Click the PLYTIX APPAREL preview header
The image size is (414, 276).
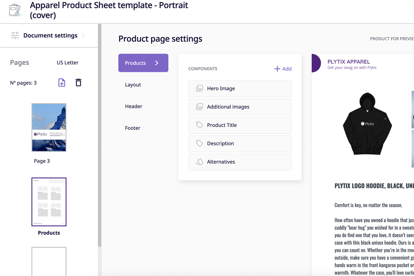coord(348,62)
